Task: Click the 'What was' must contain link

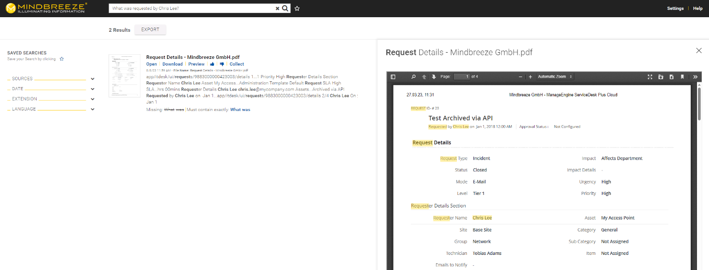Action: pos(240,110)
